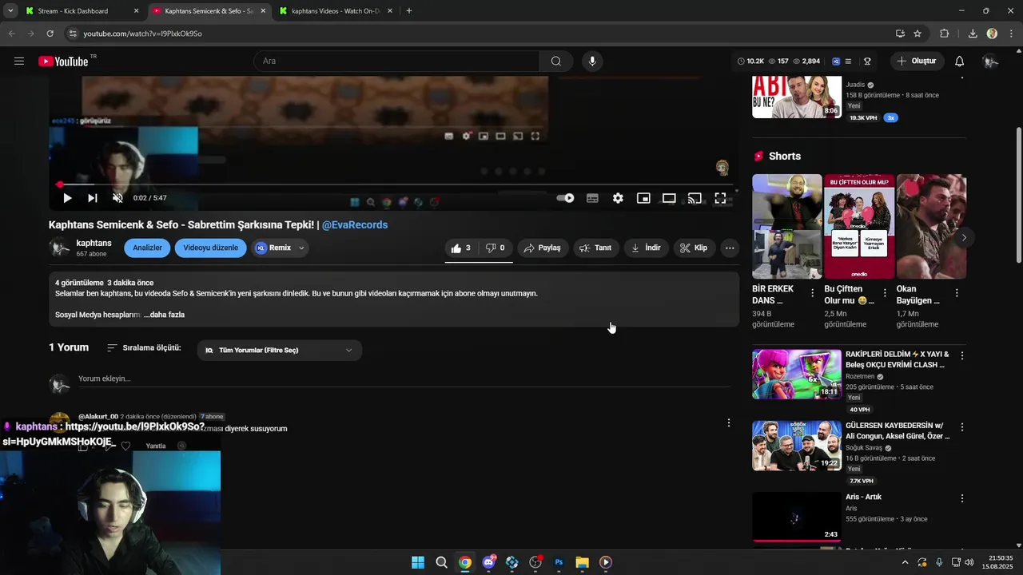Toggle subtitles on the player
This screenshot has width=1023, height=575.
(592, 198)
